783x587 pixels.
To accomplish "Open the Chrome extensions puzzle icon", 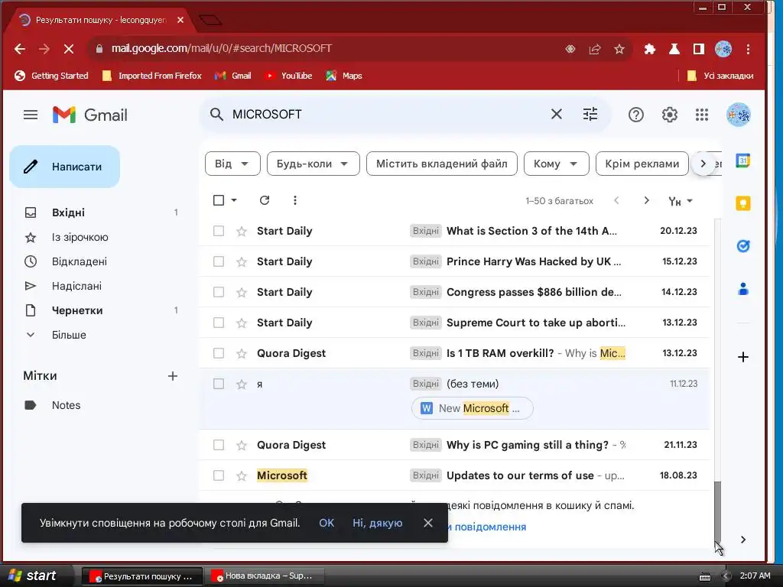I will 650,49.
